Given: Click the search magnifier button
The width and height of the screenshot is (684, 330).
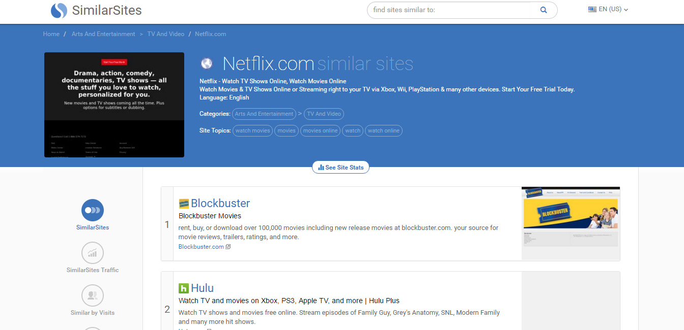Looking at the screenshot, I should pyautogui.click(x=544, y=10).
